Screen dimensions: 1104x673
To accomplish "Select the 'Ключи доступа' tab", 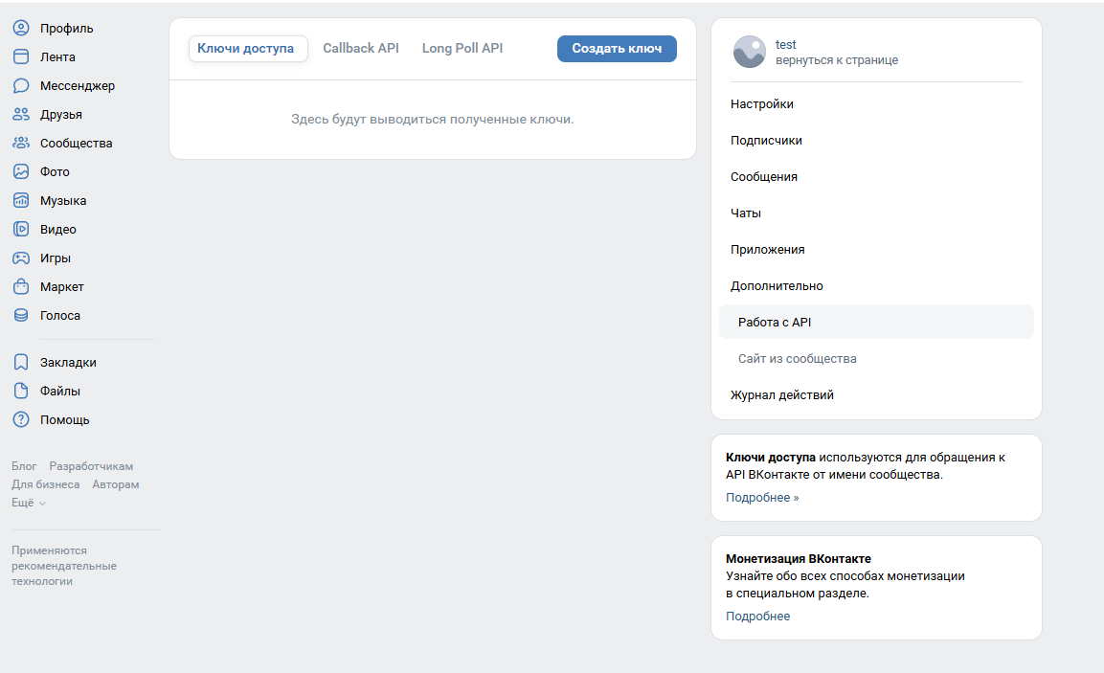I will 248,49.
